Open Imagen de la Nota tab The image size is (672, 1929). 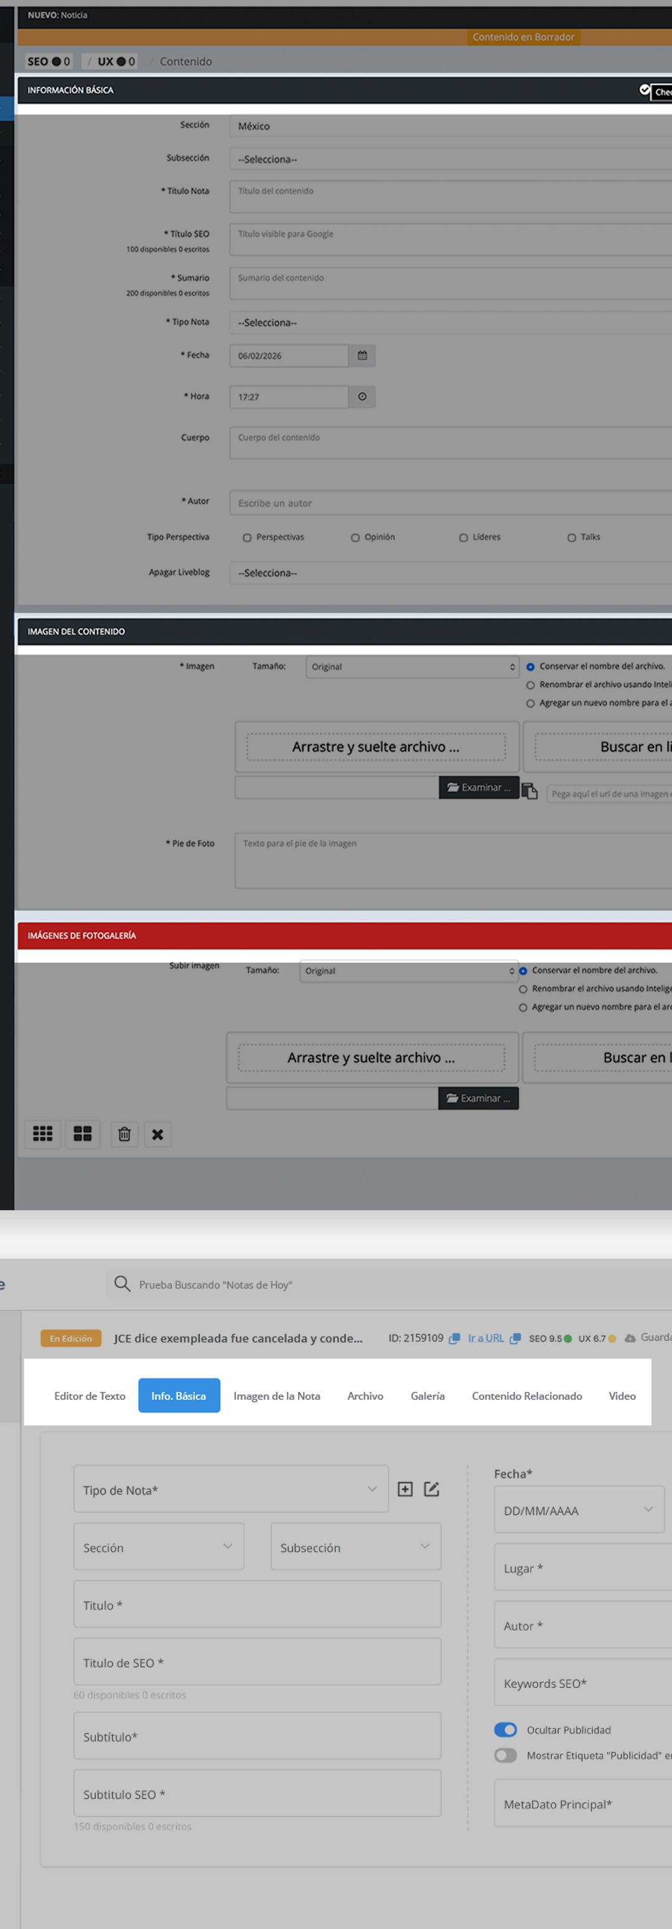pos(277,1396)
